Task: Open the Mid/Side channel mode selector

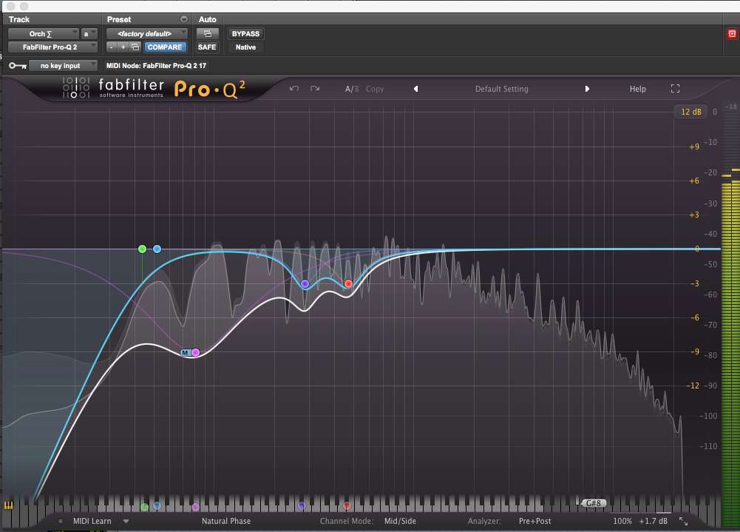Action: [x=400, y=521]
